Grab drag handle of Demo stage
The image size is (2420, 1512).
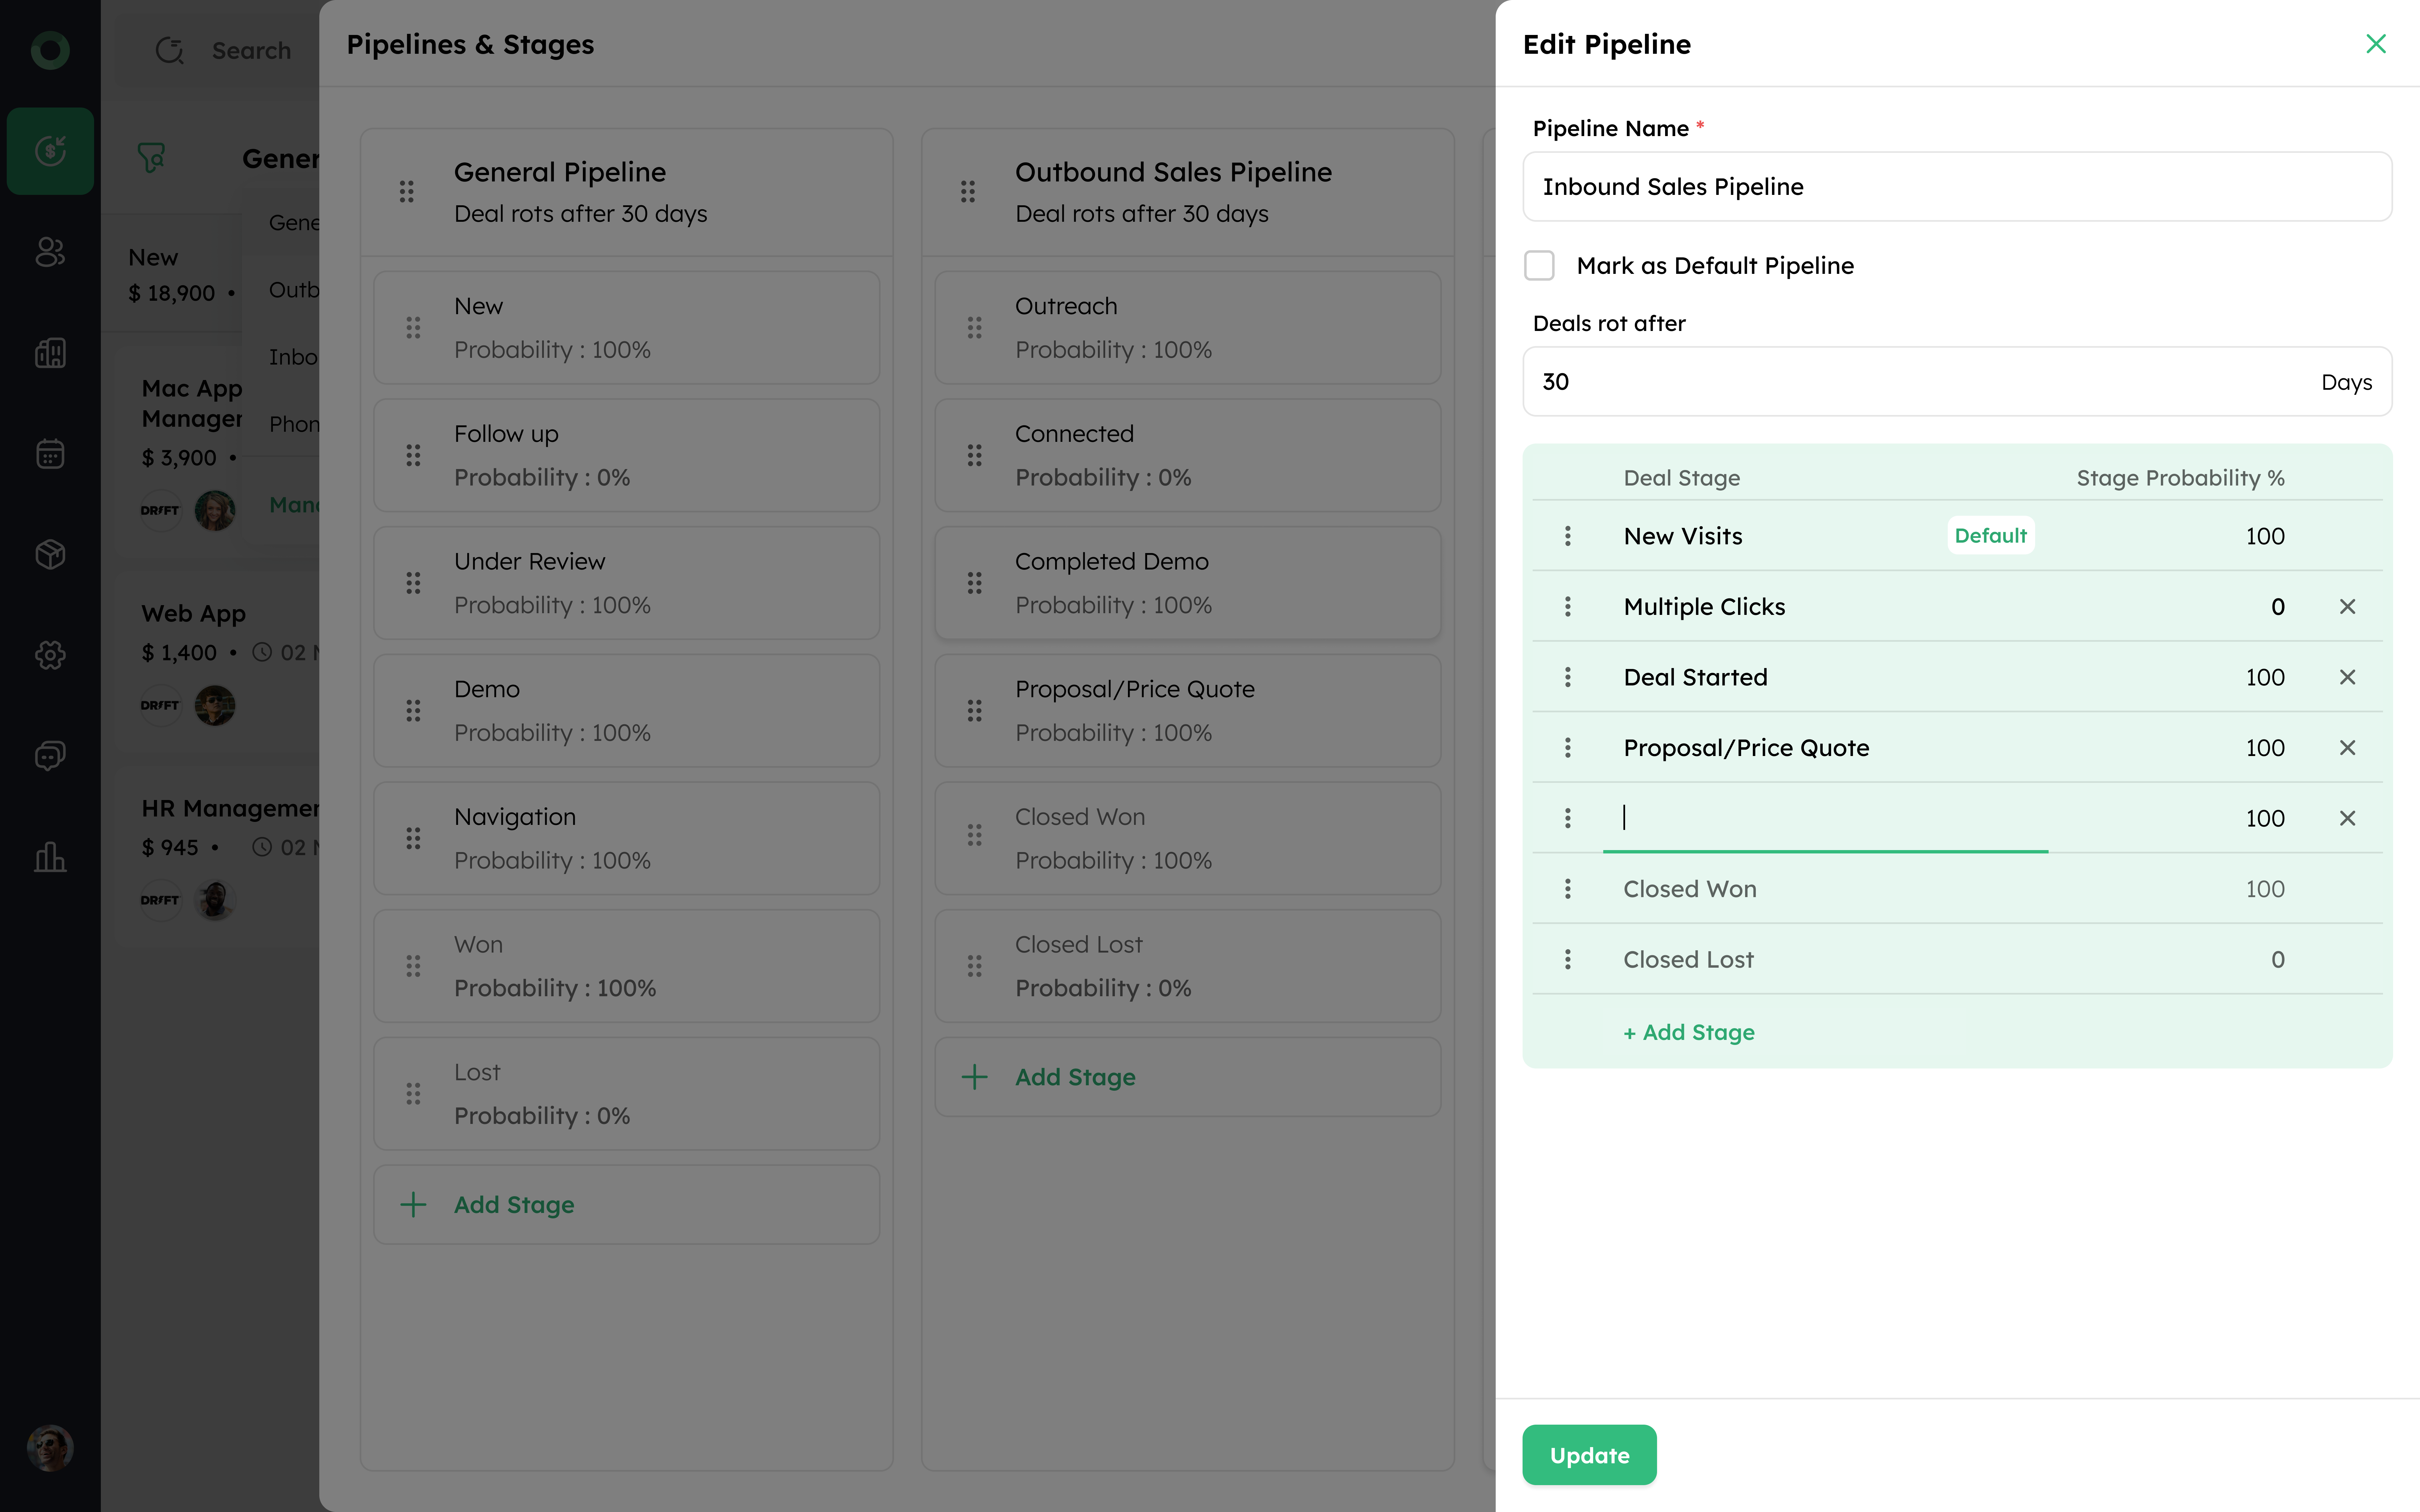(x=413, y=711)
